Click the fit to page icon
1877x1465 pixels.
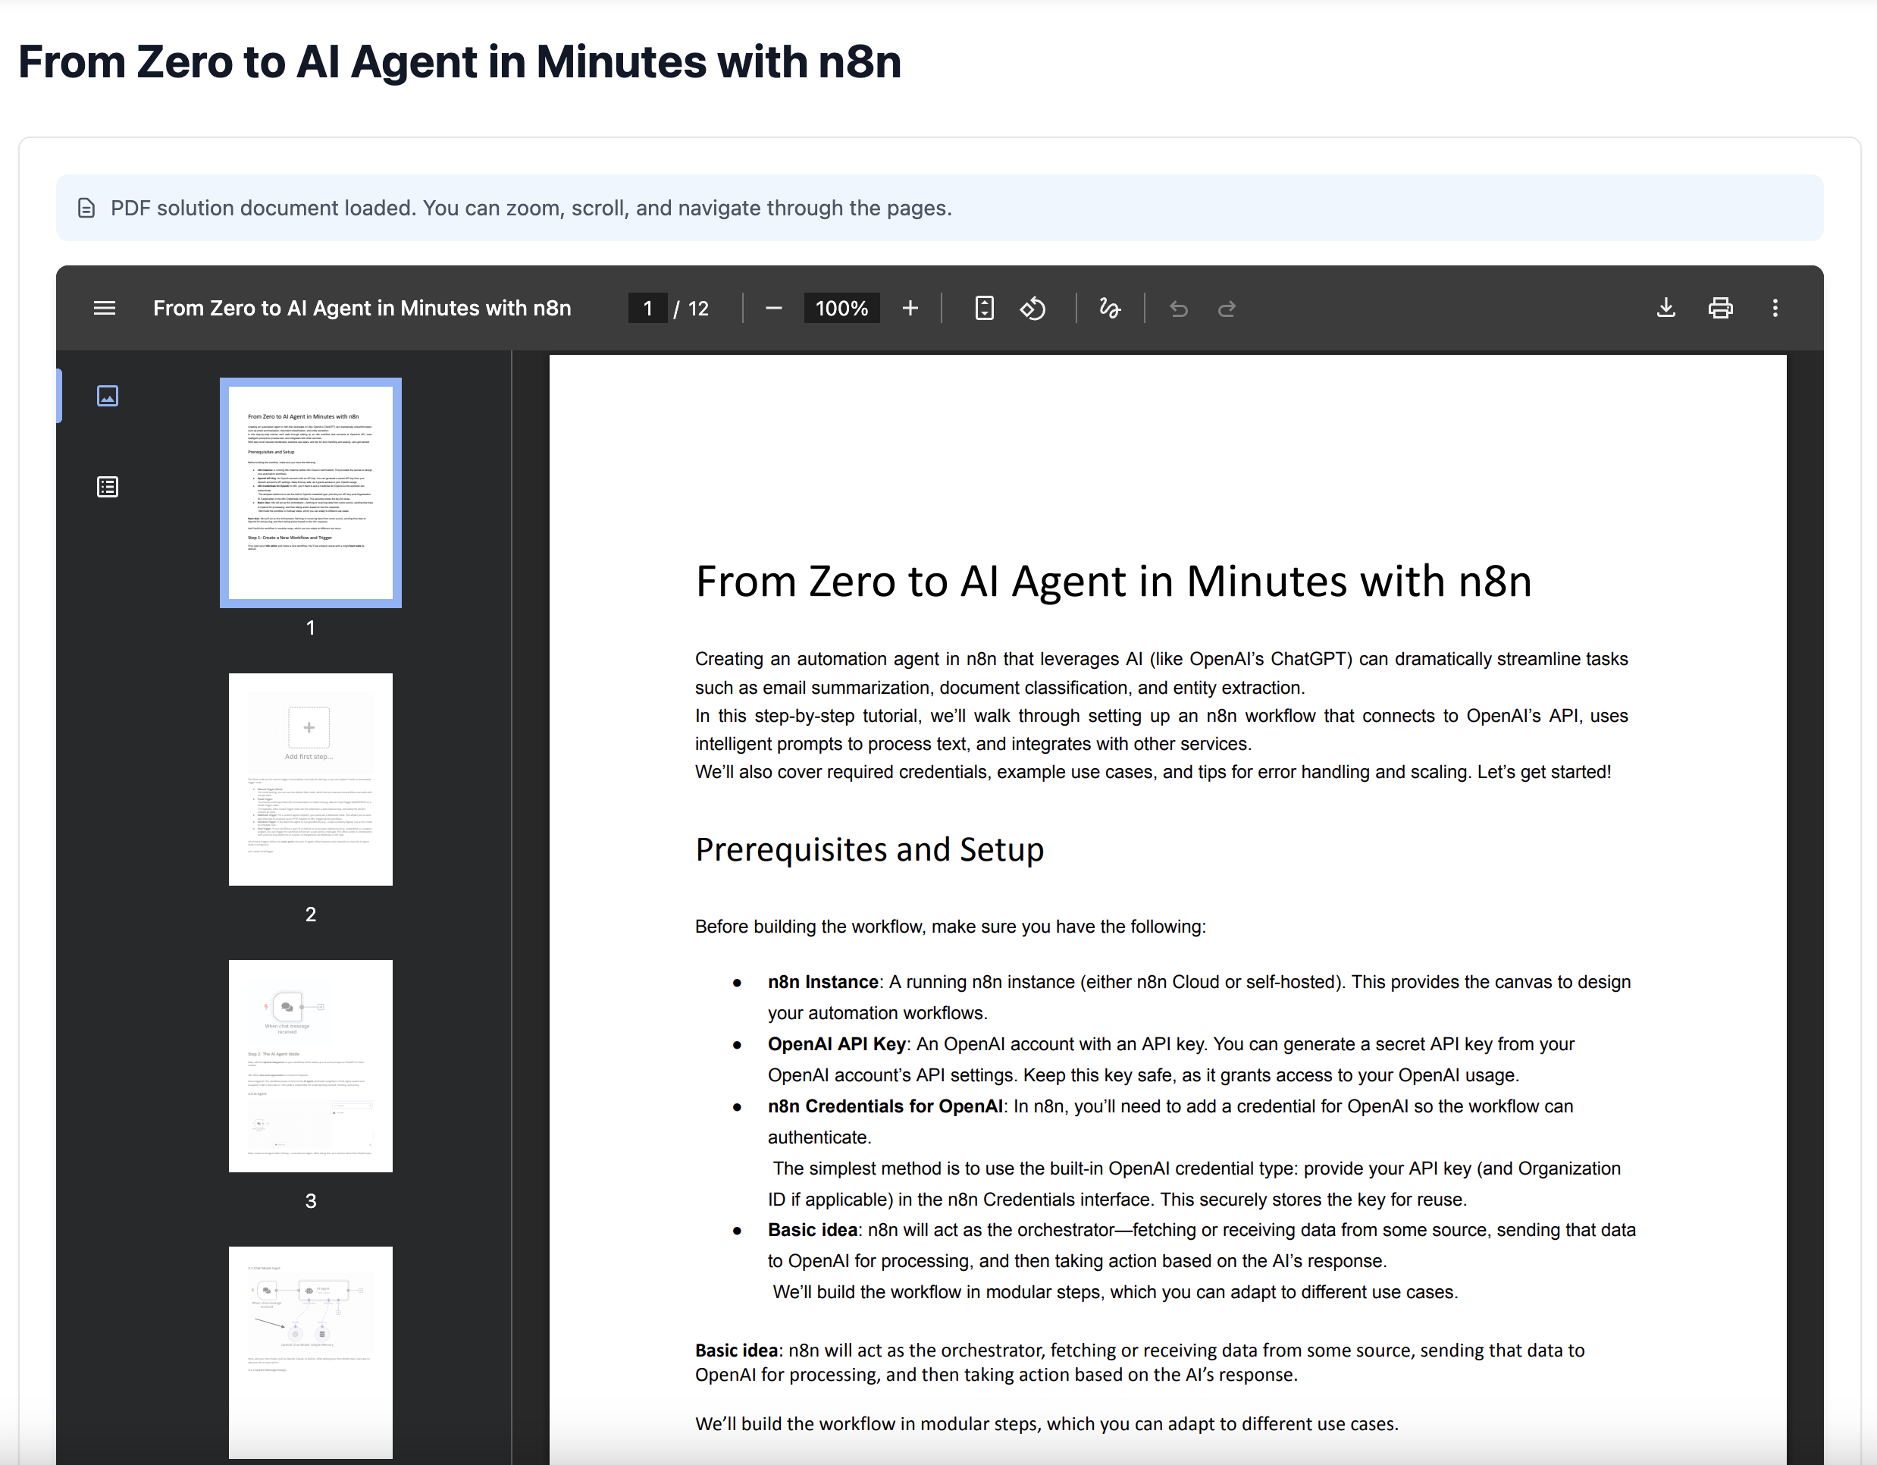[985, 308]
